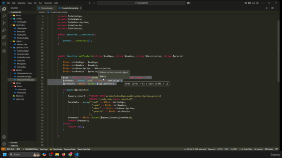Open the Run menu
The height and width of the screenshot is (158, 282).
[40, 3]
